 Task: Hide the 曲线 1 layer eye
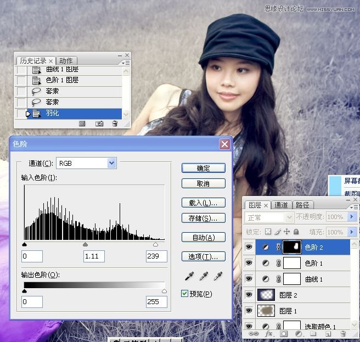point(249,279)
